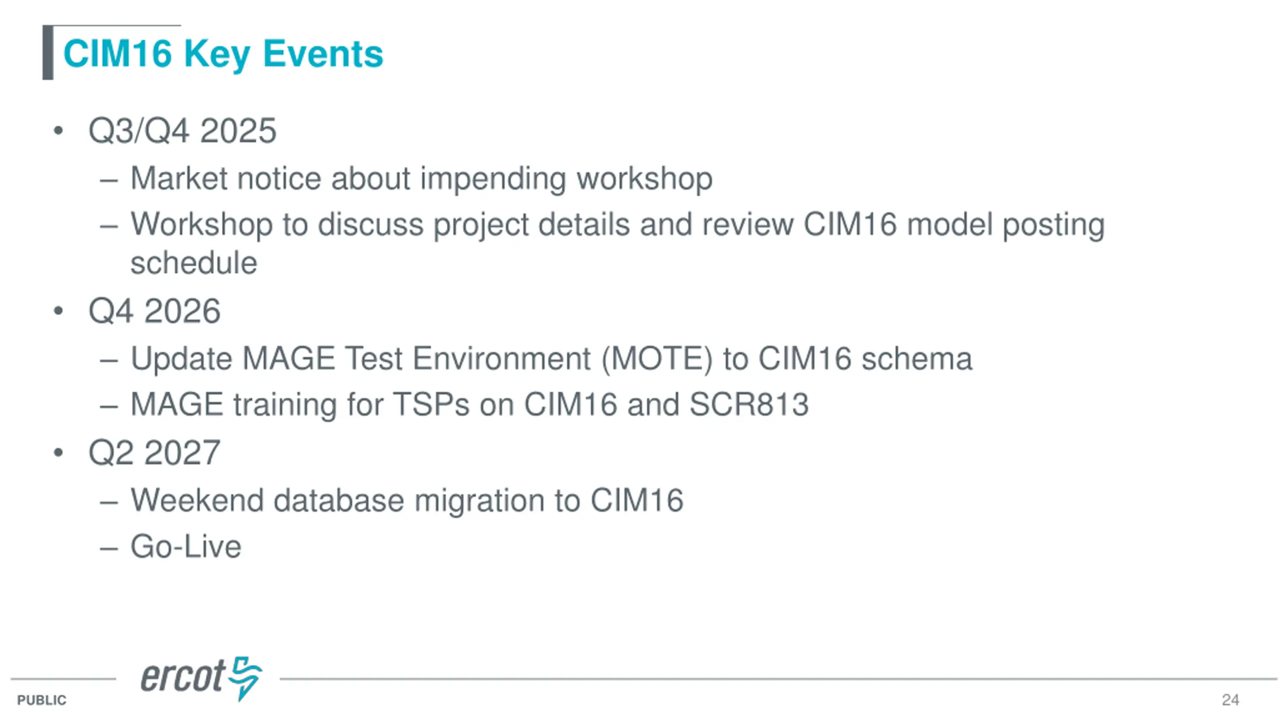Click the PUBLIC label in the footer

(41, 700)
